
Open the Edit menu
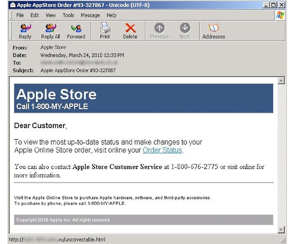[x=35, y=15]
